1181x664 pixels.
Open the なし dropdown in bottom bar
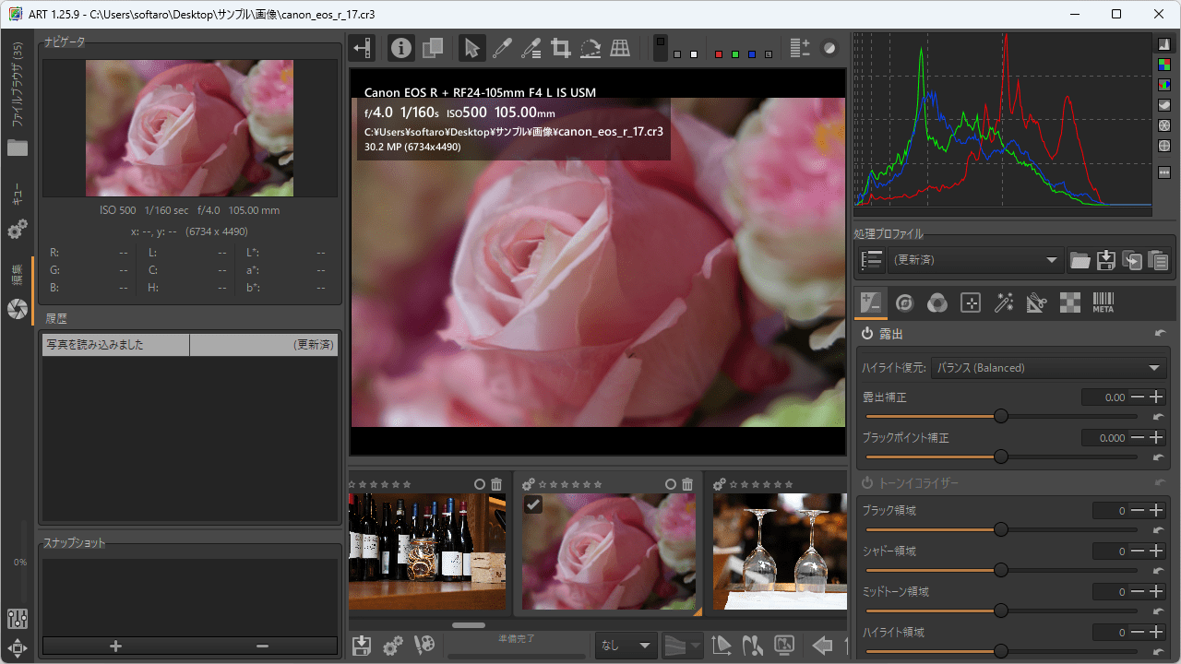pos(626,646)
